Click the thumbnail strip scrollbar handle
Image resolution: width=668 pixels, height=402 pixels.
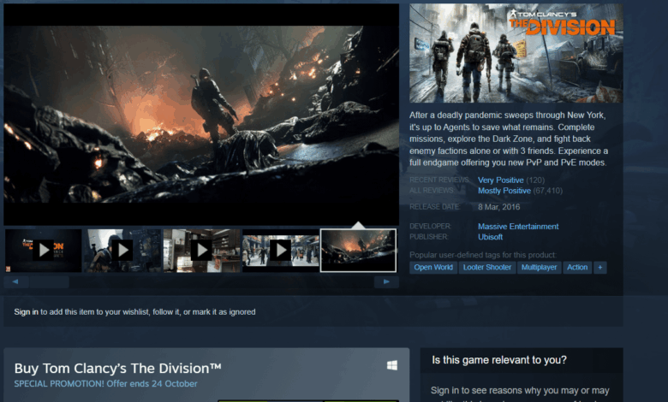click(x=49, y=281)
